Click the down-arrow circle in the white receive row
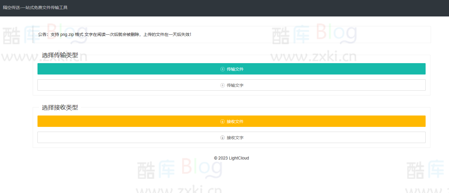 coord(222,137)
